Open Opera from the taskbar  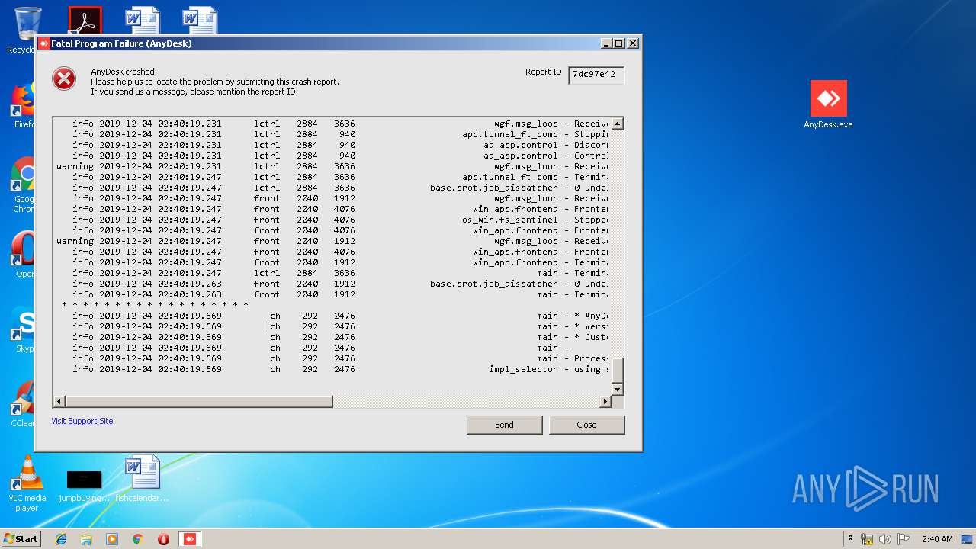(x=163, y=539)
